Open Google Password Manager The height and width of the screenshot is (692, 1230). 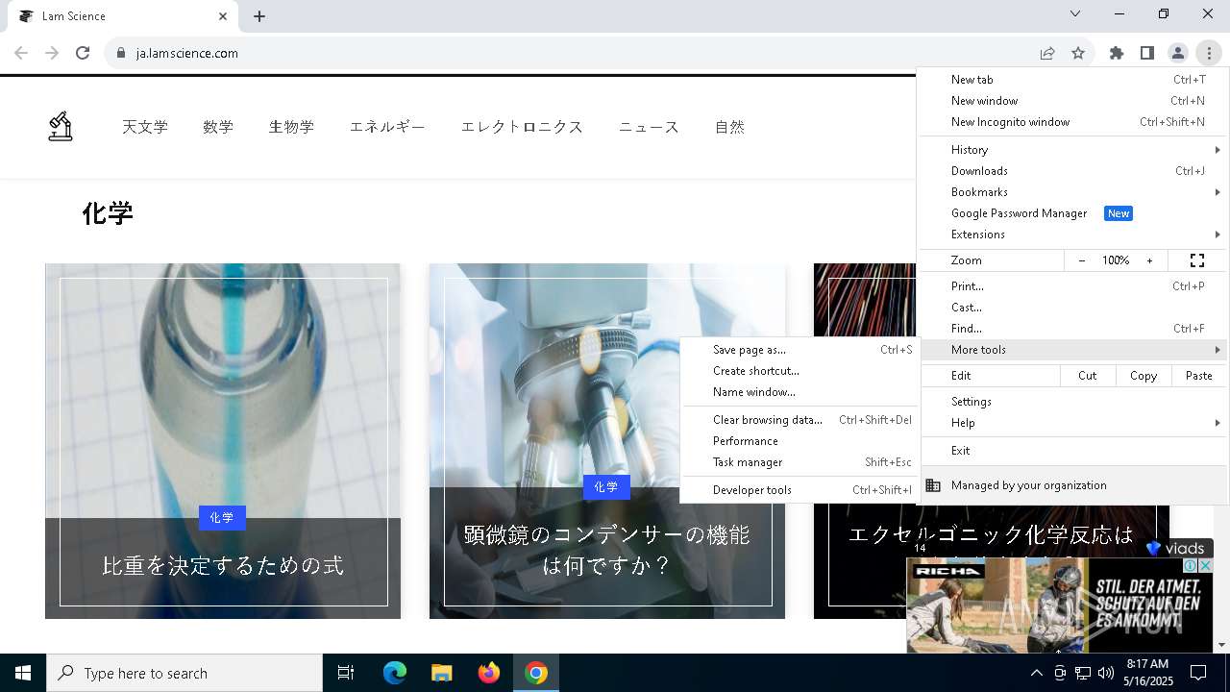[x=1073, y=213]
